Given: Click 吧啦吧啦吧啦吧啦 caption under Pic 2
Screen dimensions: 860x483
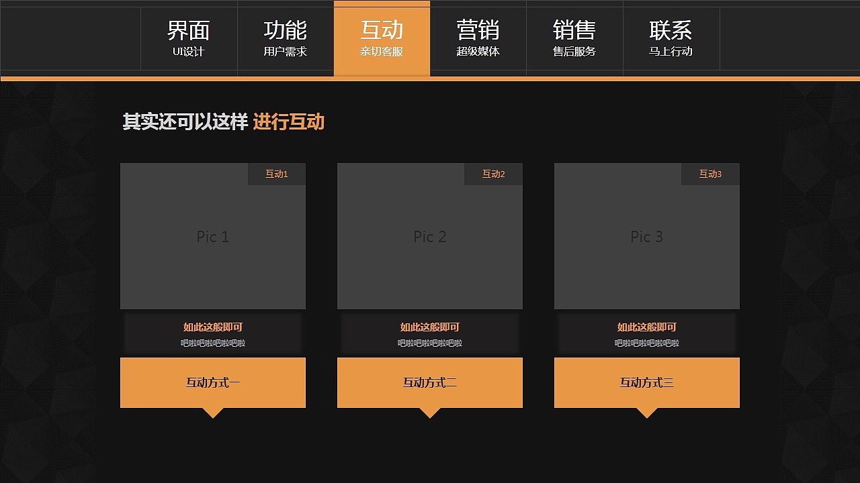Looking at the screenshot, I should [429, 342].
